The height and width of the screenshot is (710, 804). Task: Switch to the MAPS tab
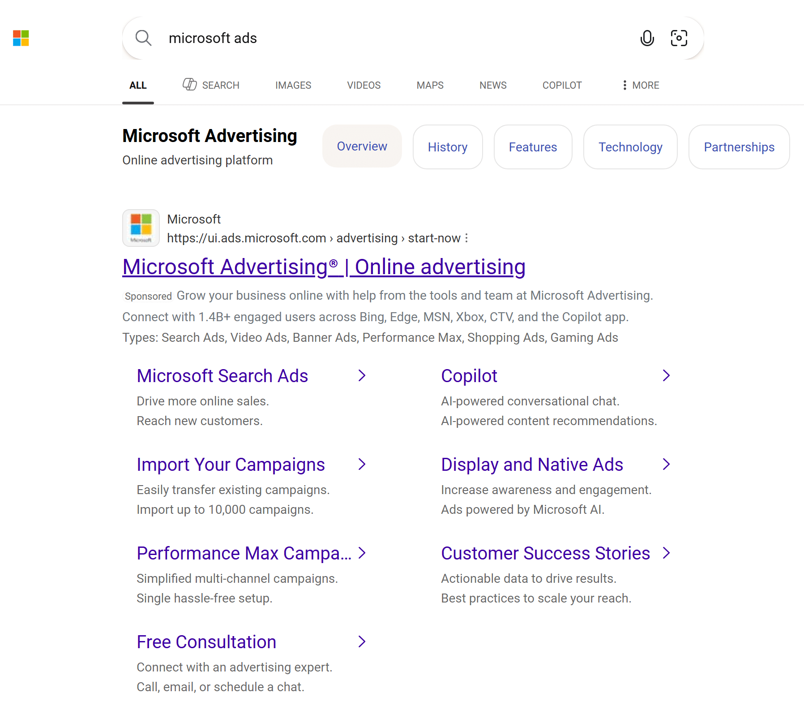430,85
